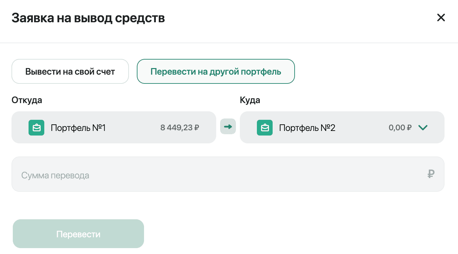Screen dimensions: 458x254
Task: Click the 'Заявка на вывод средств' title
Action: tap(88, 18)
